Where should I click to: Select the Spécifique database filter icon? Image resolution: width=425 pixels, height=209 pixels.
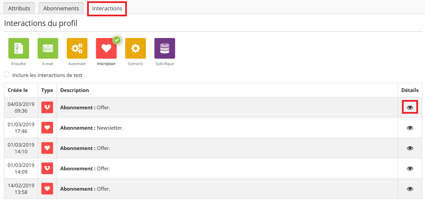[x=165, y=48]
